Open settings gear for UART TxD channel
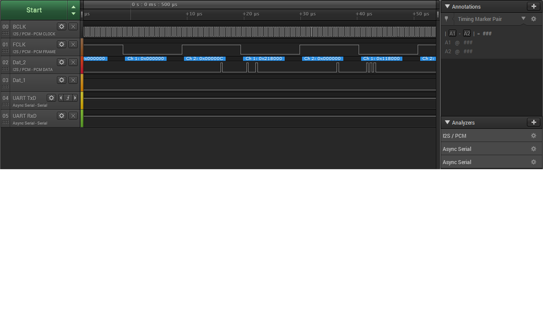This screenshot has width=543, height=326. (x=51, y=98)
